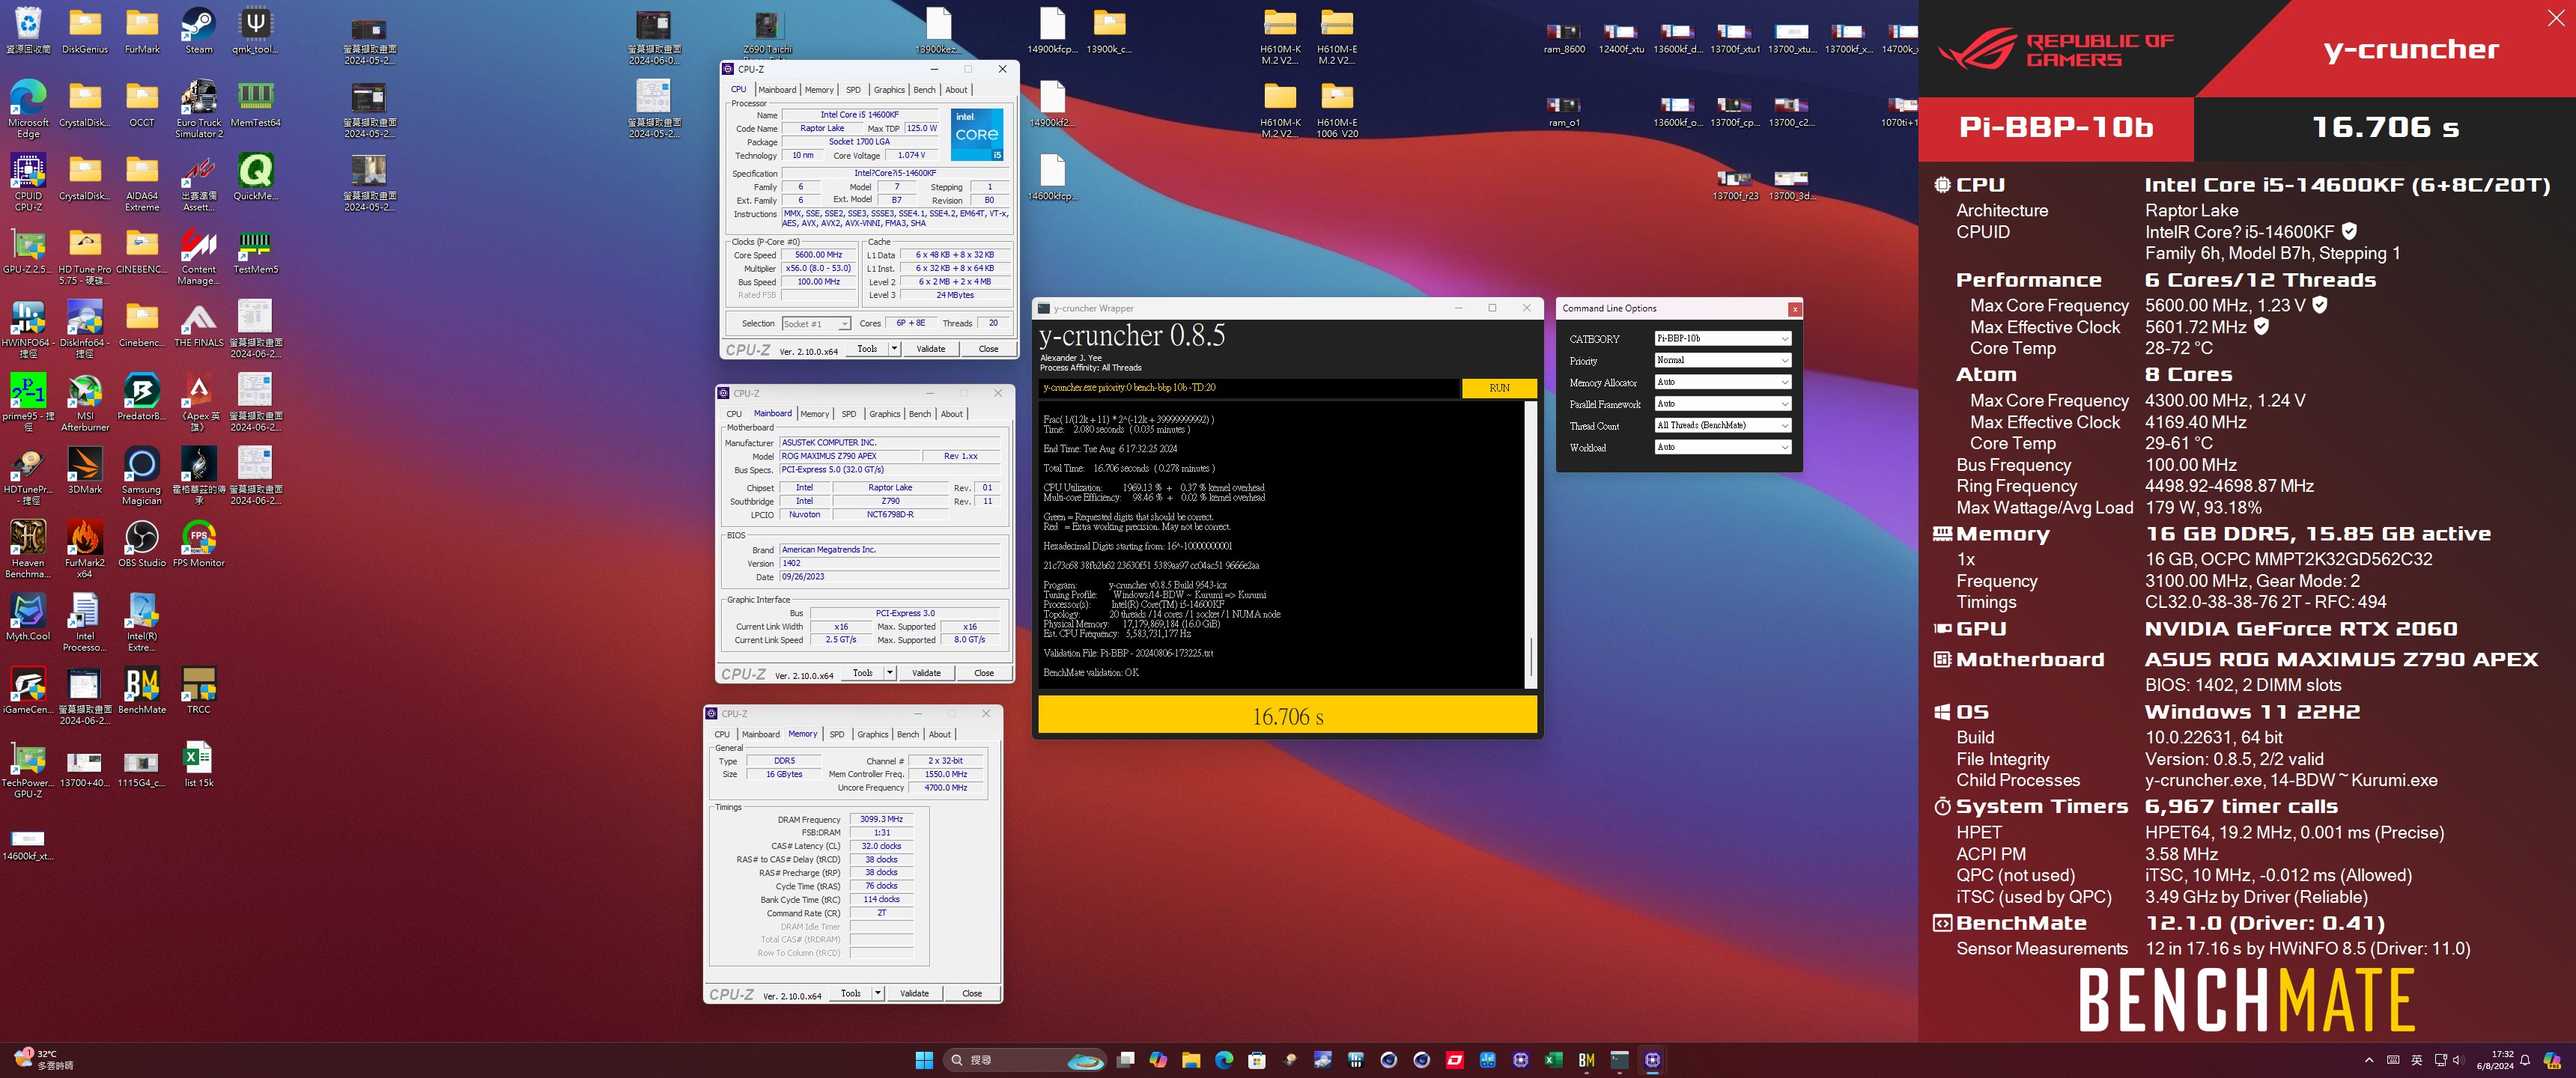Launch CPUID CPU-Z from the desktop

[28, 181]
